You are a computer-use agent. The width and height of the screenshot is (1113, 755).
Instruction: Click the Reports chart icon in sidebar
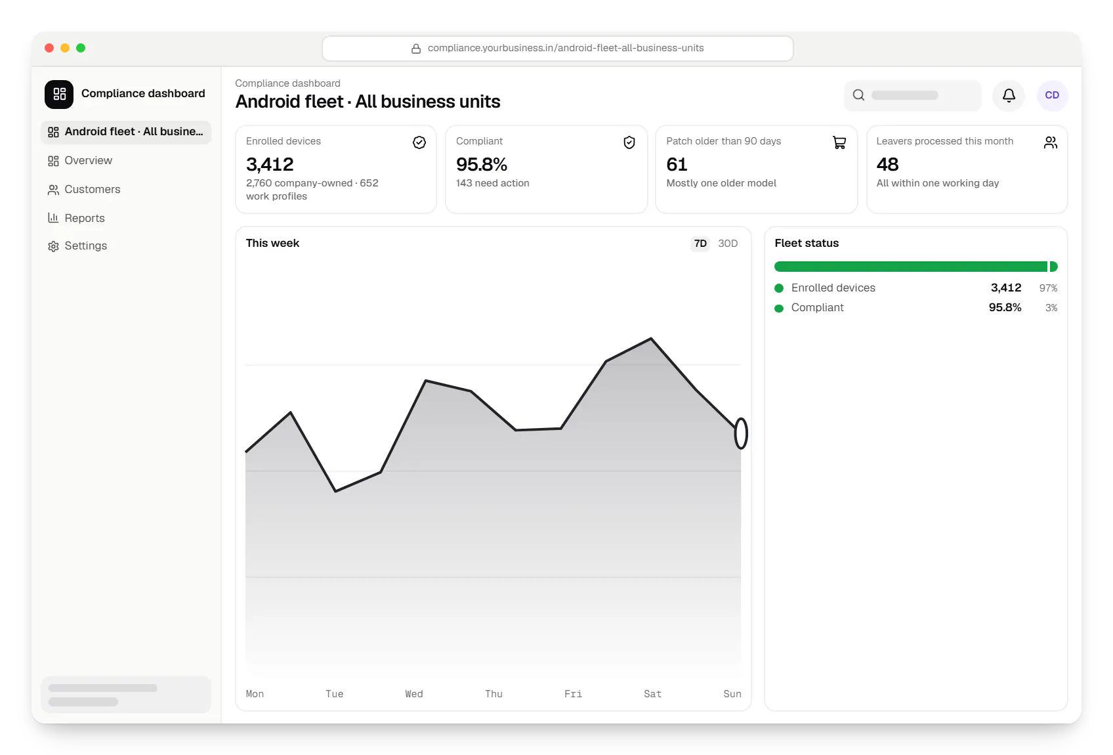[53, 218]
